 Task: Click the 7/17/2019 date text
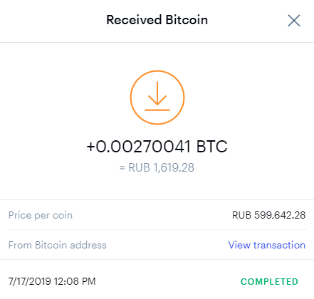(x=30, y=281)
